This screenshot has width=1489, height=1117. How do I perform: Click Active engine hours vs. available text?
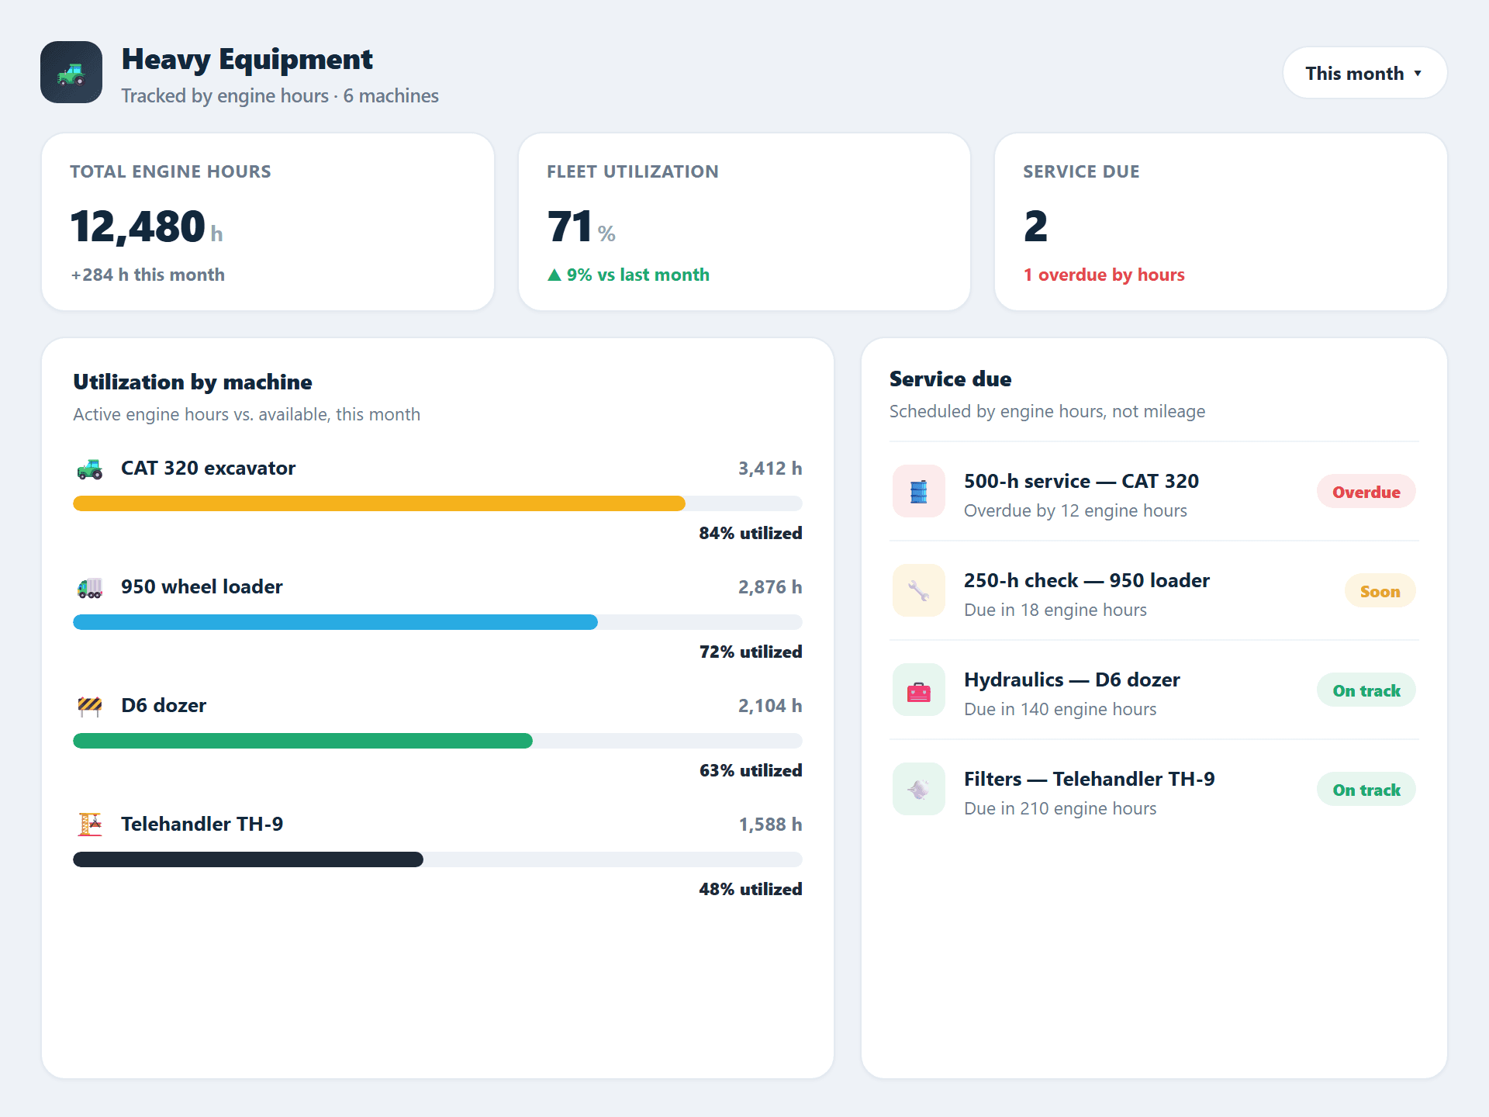[x=247, y=414]
